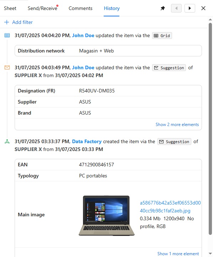Click the Suggestion badge in Data Factory entry
The width and height of the screenshot is (213, 257).
(x=174, y=142)
